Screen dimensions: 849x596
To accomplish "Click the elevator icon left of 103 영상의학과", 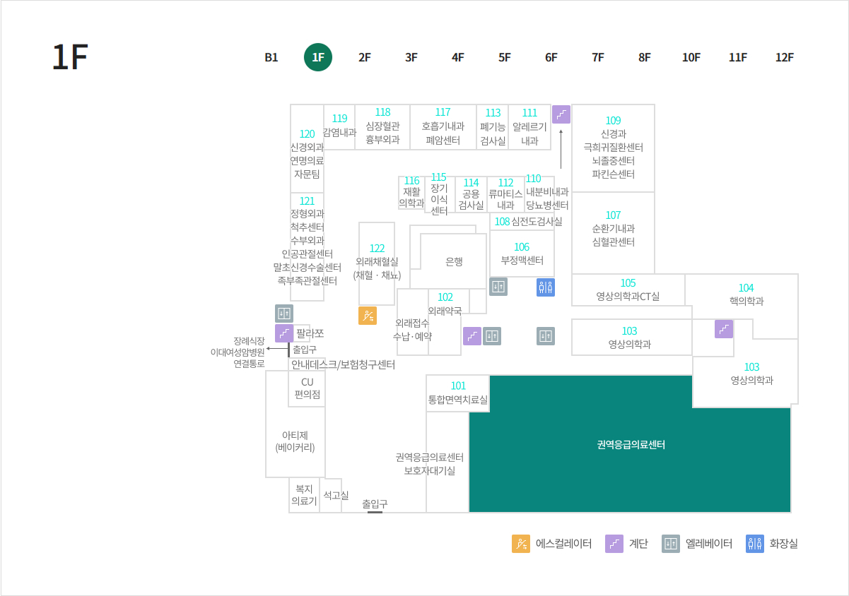I will [x=545, y=336].
